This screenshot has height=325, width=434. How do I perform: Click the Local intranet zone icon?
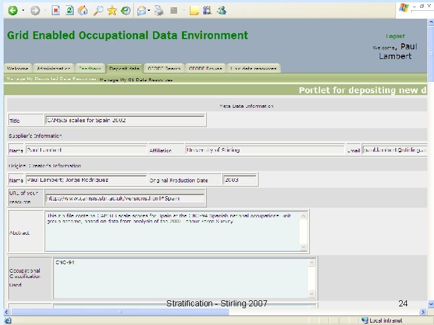tap(365, 320)
